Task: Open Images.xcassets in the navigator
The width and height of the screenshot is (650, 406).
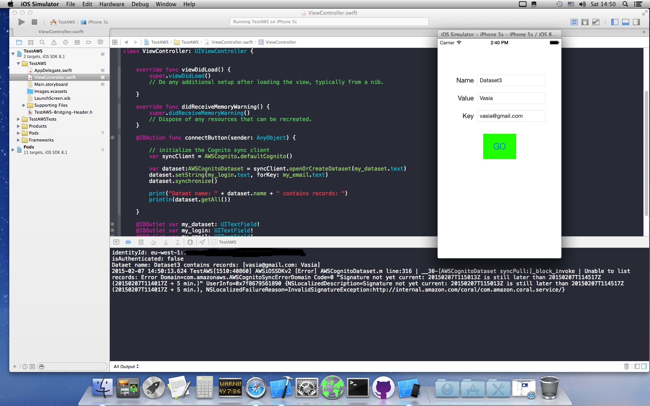Action: [50, 91]
